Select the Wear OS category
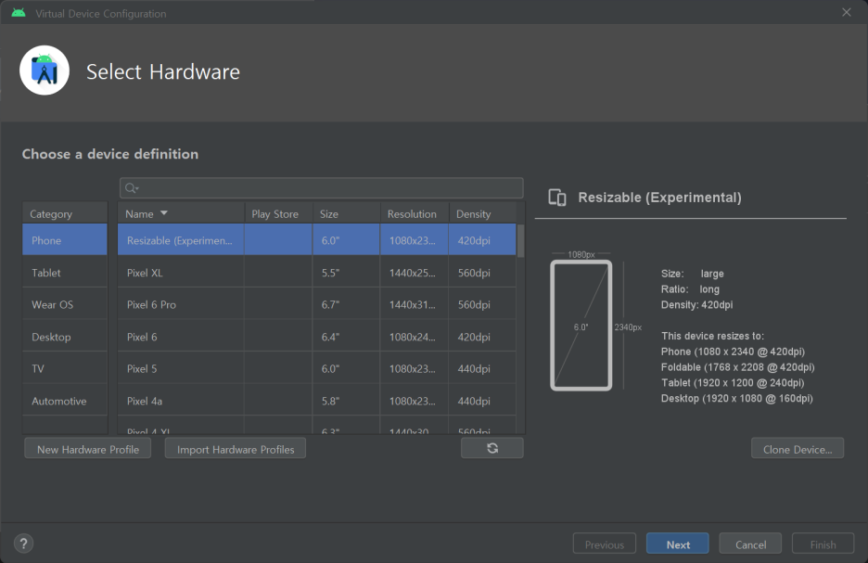 click(x=65, y=304)
